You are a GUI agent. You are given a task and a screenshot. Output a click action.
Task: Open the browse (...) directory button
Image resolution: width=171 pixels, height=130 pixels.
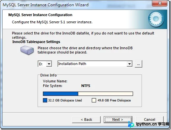pos(138,64)
